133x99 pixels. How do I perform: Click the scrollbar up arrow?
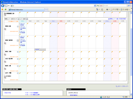[x=131, y=13]
